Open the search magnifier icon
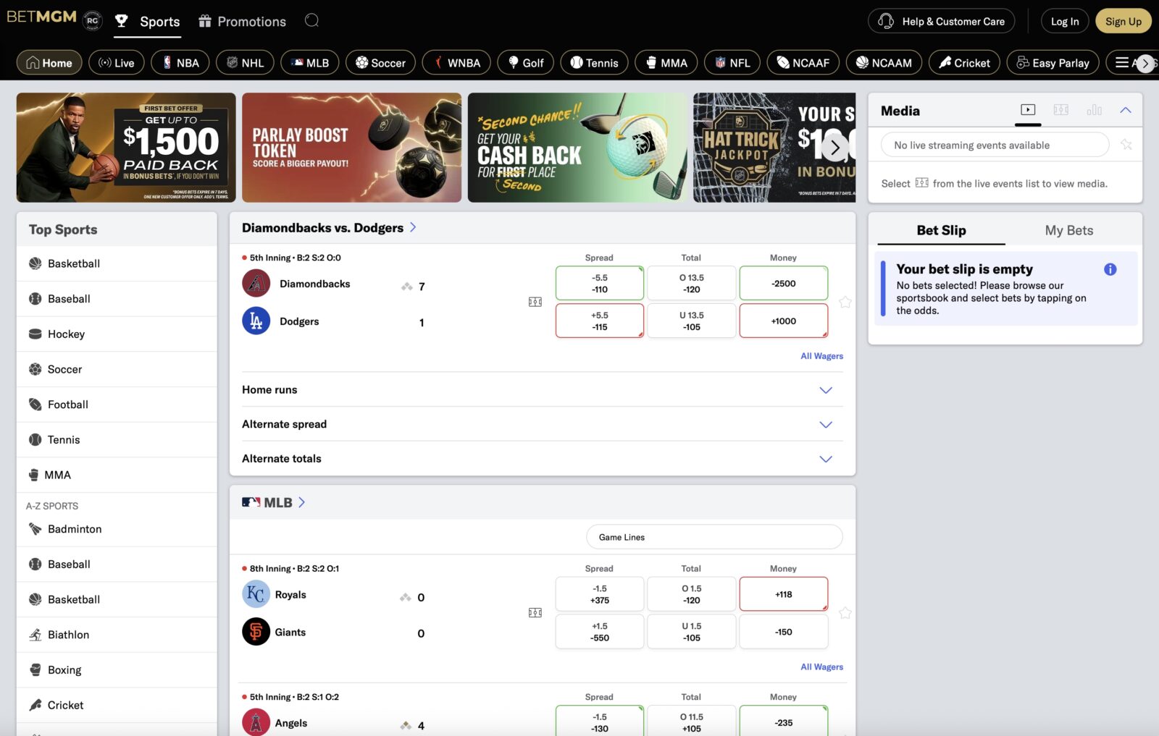 [311, 20]
